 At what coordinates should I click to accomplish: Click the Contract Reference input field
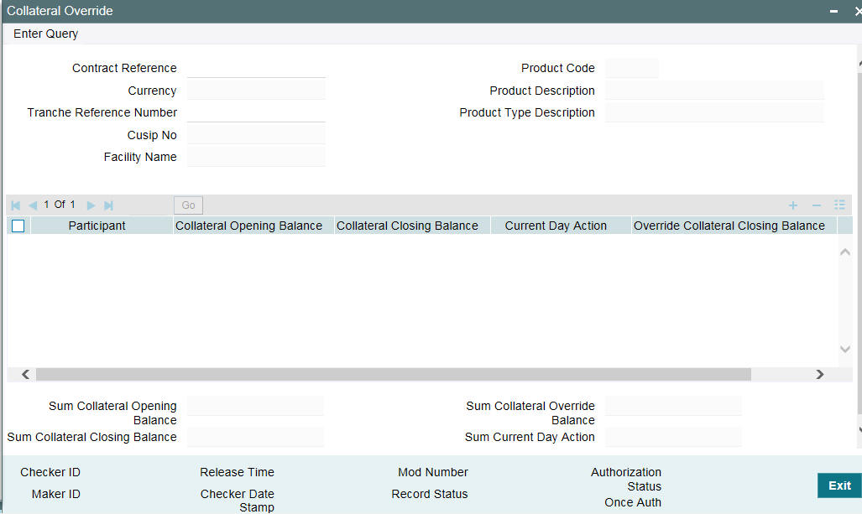256,68
